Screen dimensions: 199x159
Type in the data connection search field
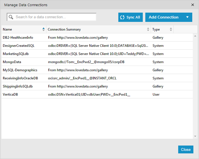[54, 17]
